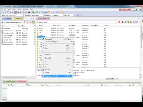Open the Site Manager toolbar icon
The image size is (143, 107).
point(2,12)
